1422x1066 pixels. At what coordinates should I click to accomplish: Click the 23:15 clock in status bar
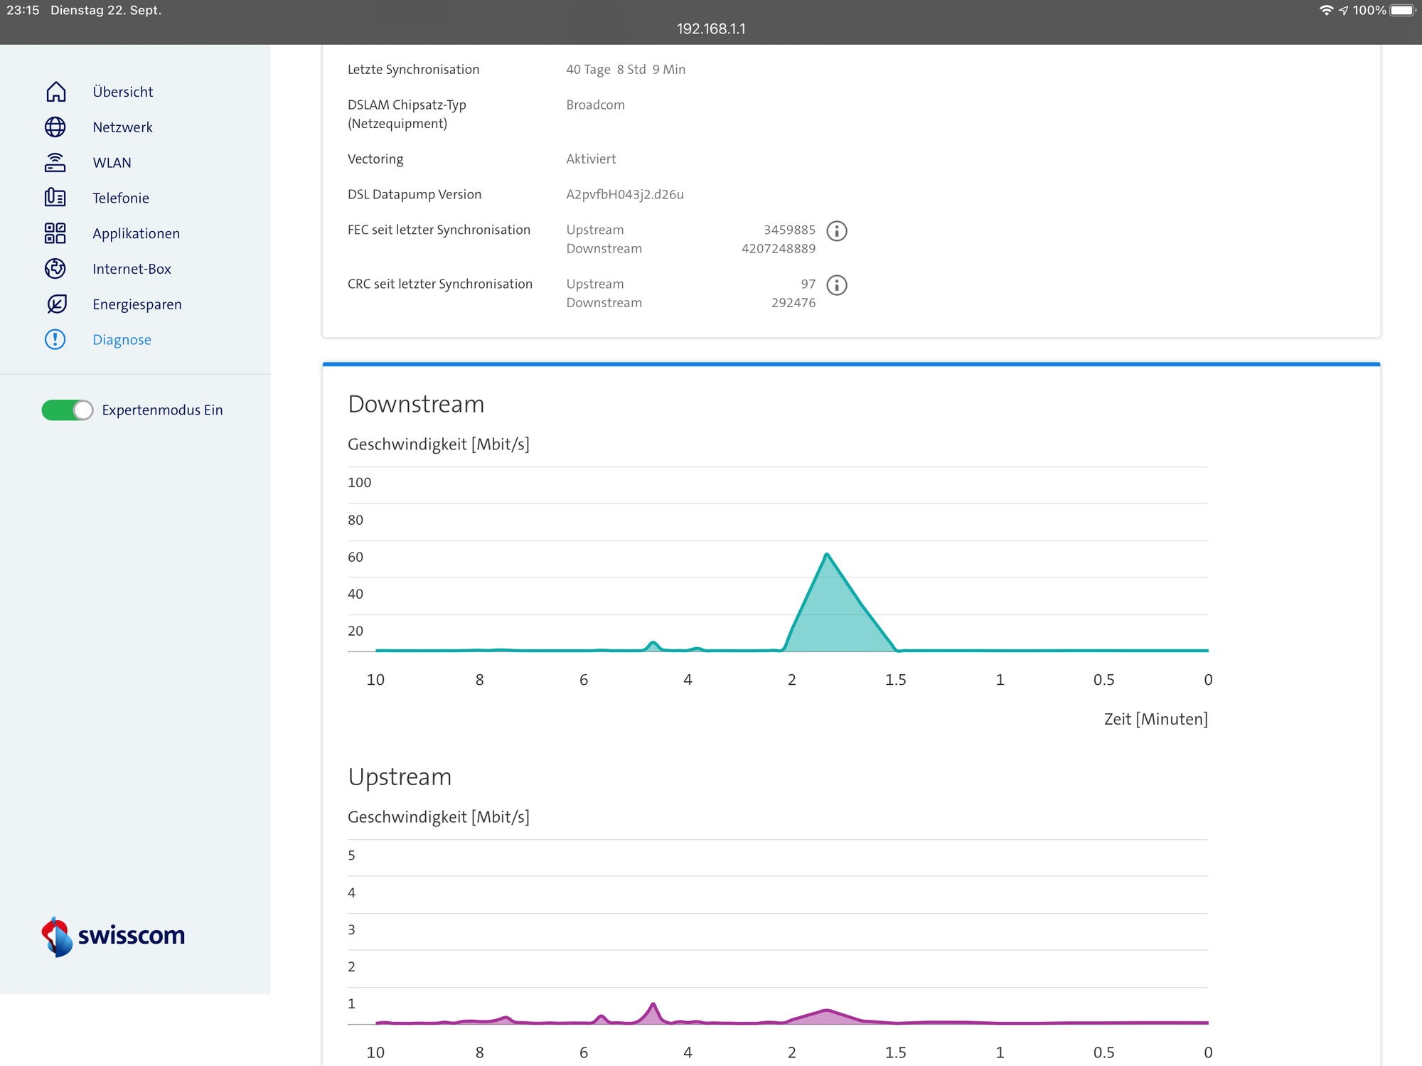click(23, 10)
